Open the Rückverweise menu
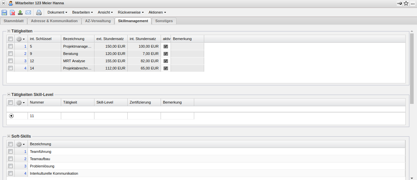Image resolution: width=417 pixels, height=180 pixels. coord(130,12)
